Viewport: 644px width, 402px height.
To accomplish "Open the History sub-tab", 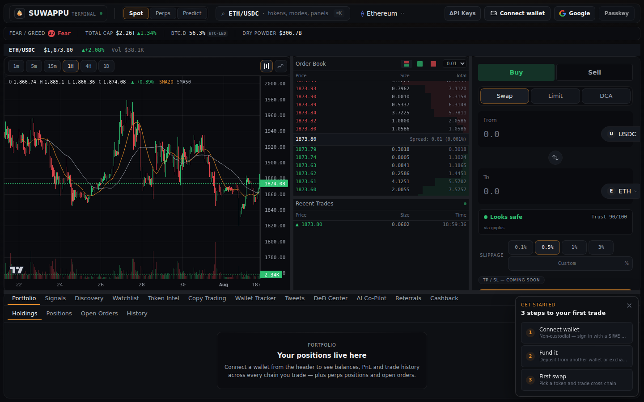I will pyautogui.click(x=137, y=314).
